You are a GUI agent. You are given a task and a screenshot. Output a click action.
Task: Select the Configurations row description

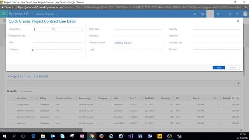click(23, 105)
